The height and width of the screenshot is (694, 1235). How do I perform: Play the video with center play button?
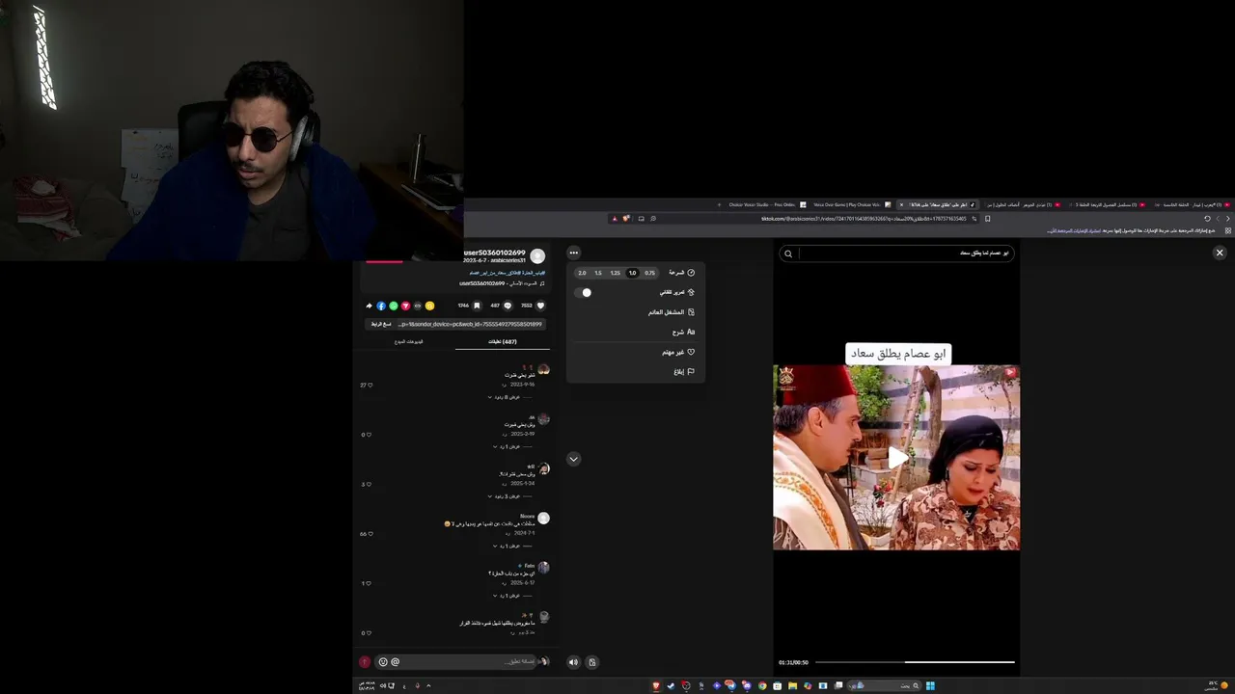pyautogui.click(x=896, y=458)
